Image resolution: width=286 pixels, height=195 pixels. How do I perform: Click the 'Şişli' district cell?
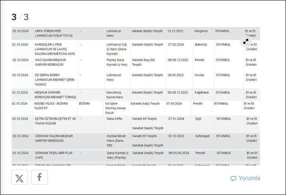click(x=198, y=119)
